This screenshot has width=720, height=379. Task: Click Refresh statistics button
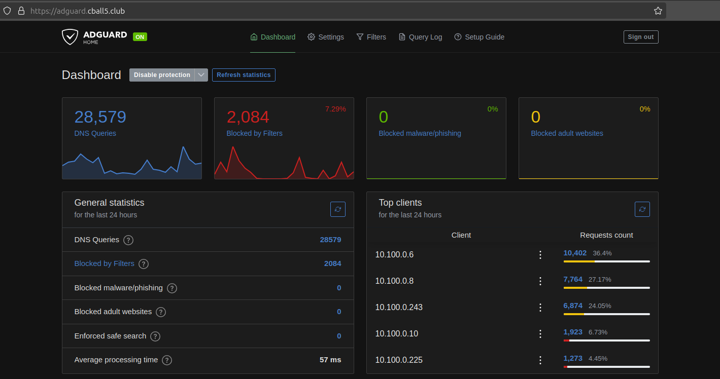tap(244, 75)
